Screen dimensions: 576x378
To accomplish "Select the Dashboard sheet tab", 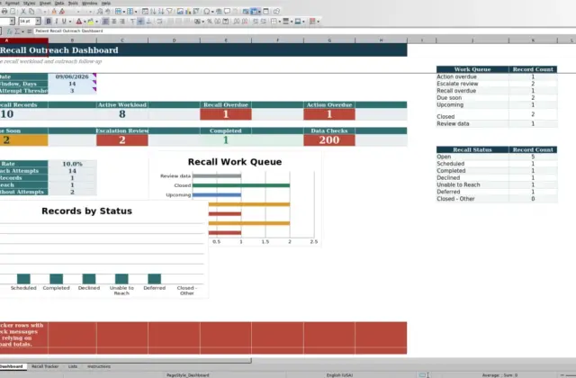I will pyautogui.click(x=12, y=366).
